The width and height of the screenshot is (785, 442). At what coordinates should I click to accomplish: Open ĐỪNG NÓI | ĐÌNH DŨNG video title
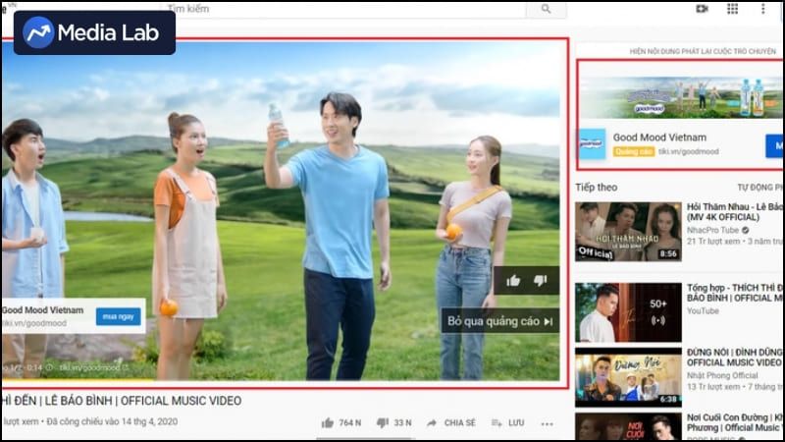(734, 358)
